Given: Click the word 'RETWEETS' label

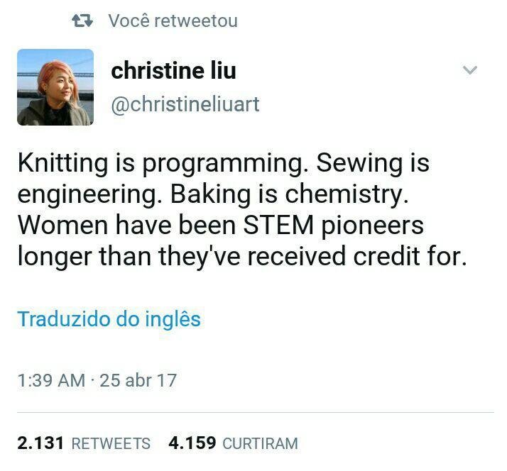Looking at the screenshot, I should click(x=111, y=443).
